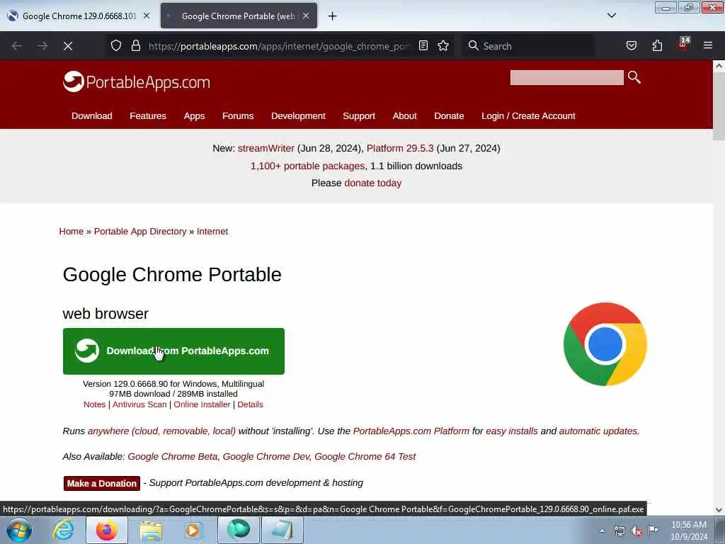Click the 1,100+ portable packages link
The image size is (725, 544).
(307, 166)
